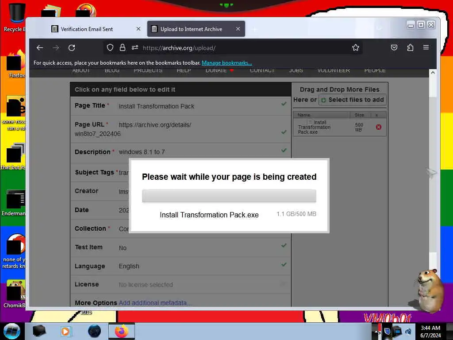Save page to Pocket icon
This screenshot has height=340, width=453.
click(x=394, y=47)
